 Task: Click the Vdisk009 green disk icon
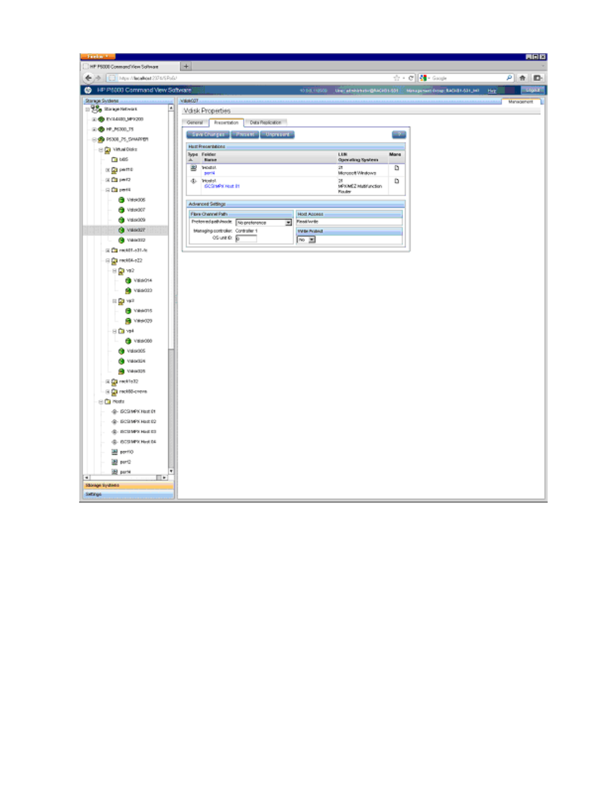point(122,220)
